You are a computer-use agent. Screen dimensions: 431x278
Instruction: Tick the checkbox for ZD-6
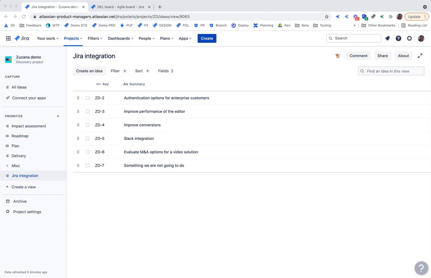click(88, 152)
